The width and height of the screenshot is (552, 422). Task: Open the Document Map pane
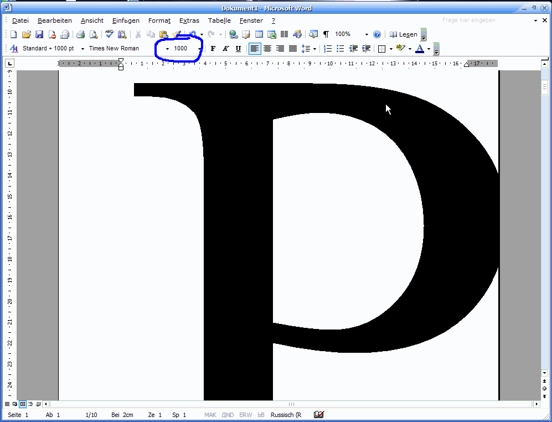click(x=313, y=34)
